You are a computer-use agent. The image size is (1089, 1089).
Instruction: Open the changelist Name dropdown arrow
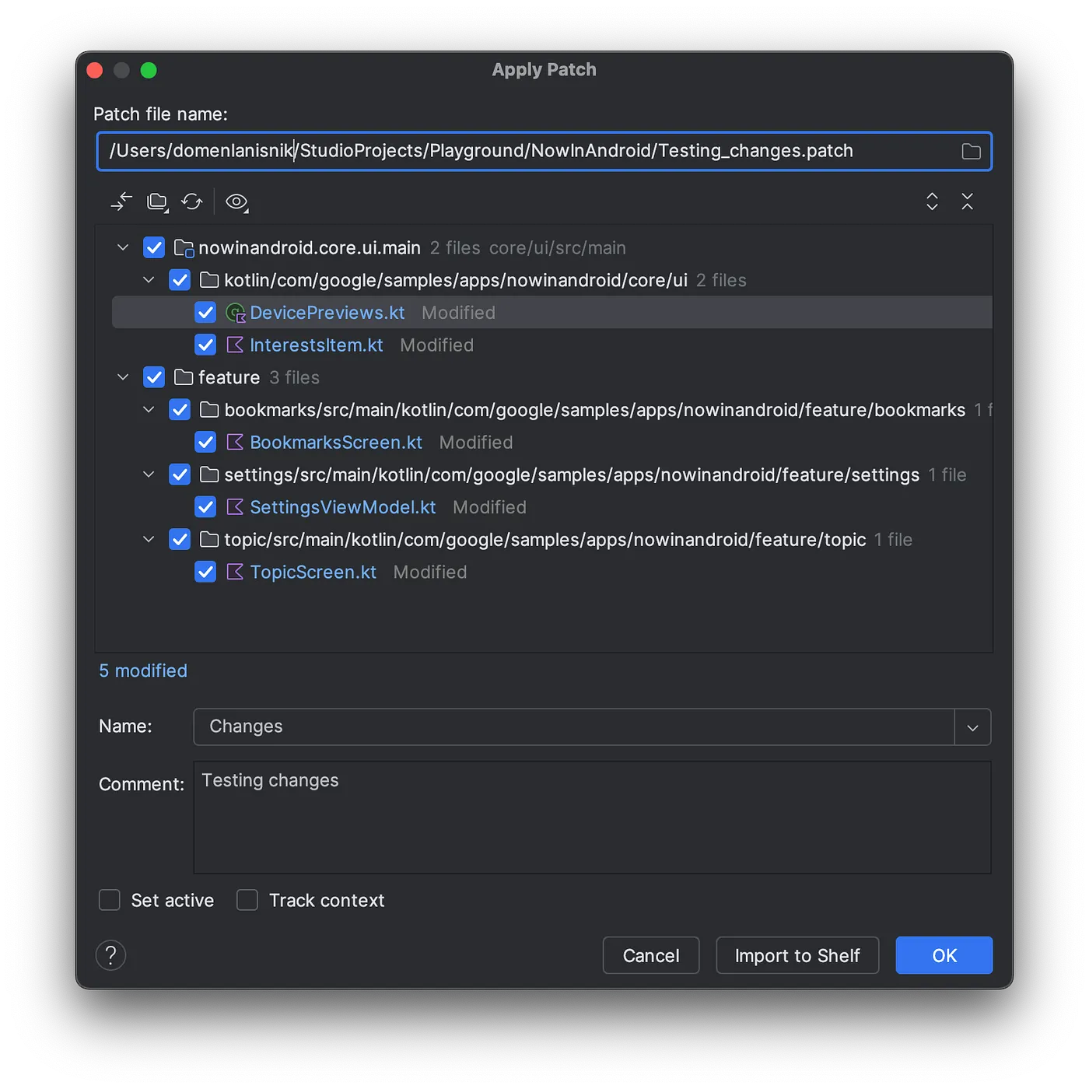tap(972, 727)
